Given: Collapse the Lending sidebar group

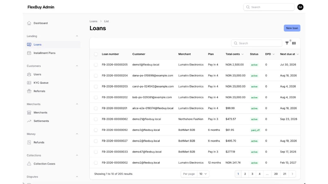Looking at the screenshot, I should point(77,36).
